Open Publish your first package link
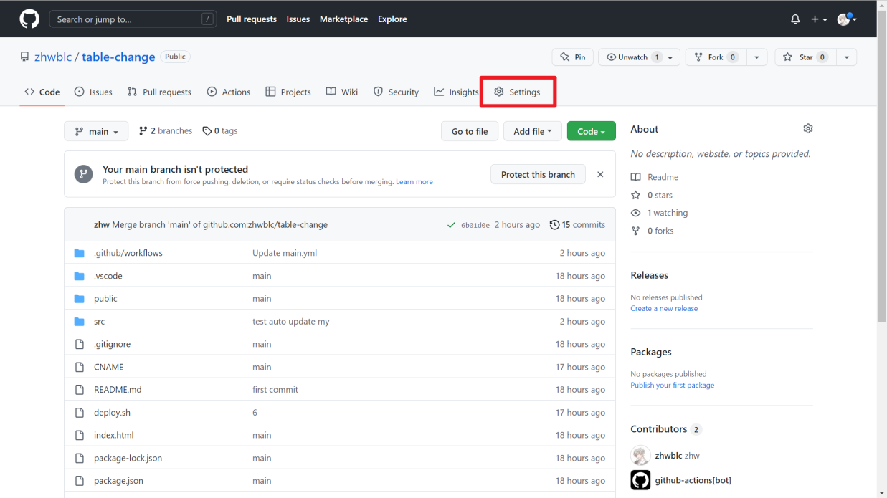This screenshot has height=498, width=887. [x=673, y=386]
